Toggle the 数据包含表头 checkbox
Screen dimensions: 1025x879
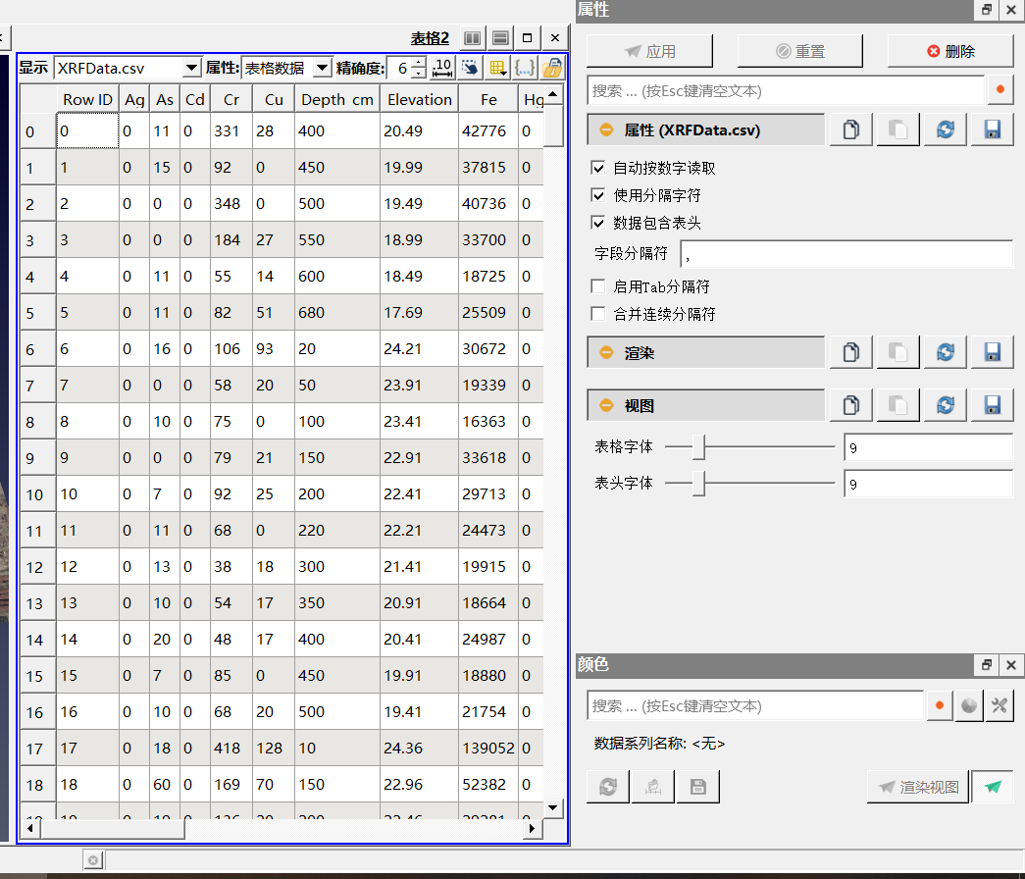pos(597,223)
